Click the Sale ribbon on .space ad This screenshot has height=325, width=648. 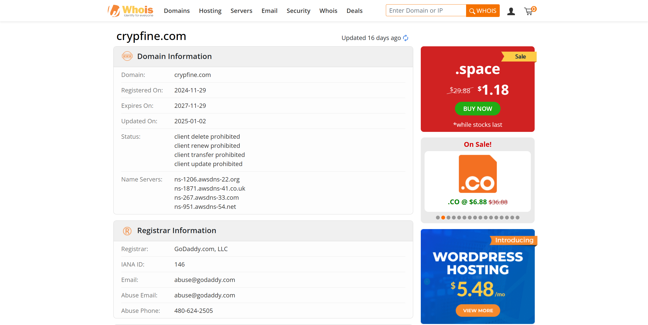click(x=519, y=57)
